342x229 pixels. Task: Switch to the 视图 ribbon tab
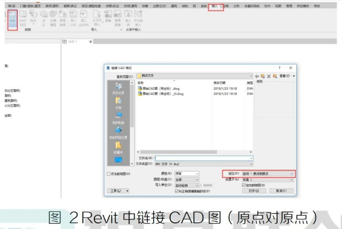click(278, 6)
